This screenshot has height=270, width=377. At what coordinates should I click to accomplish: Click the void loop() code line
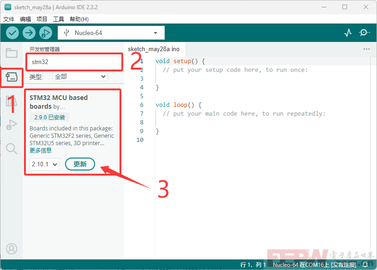click(179, 105)
